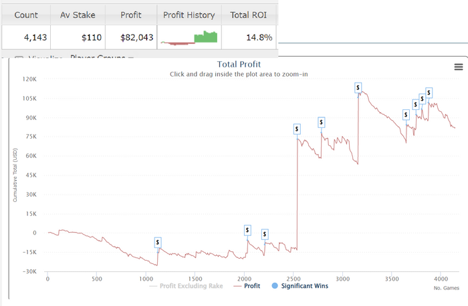Open the chart hamburger context menu
The width and height of the screenshot is (468, 306).
coord(459,67)
